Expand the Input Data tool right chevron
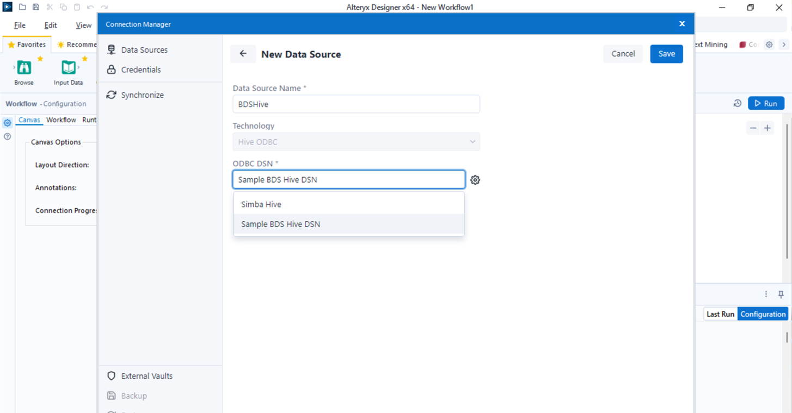Image resolution: width=792 pixels, height=413 pixels. coord(79,67)
